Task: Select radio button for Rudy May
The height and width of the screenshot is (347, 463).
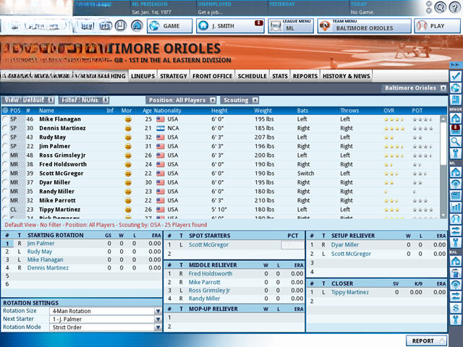Action: pos(5,137)
